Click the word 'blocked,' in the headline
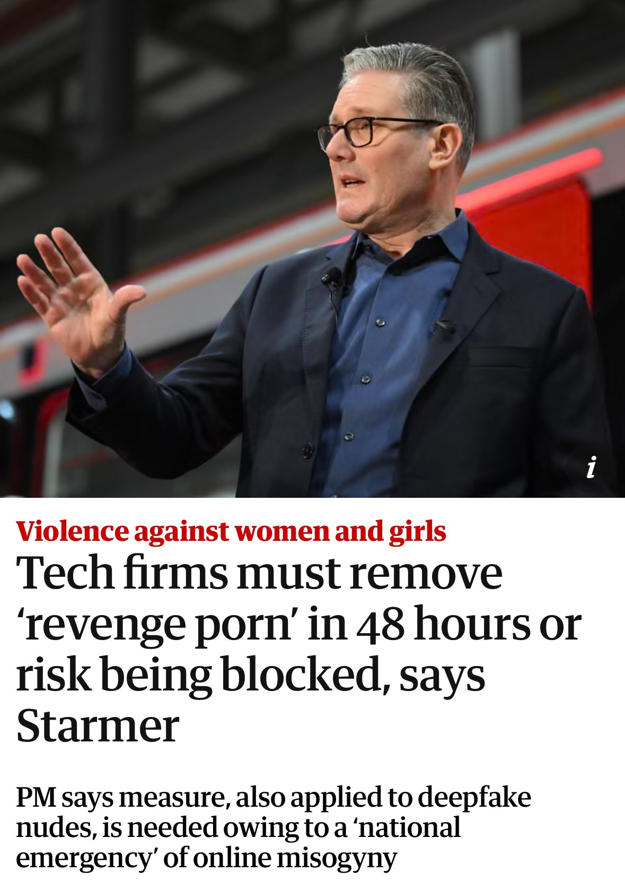The image size is (625, 881). 306,674
